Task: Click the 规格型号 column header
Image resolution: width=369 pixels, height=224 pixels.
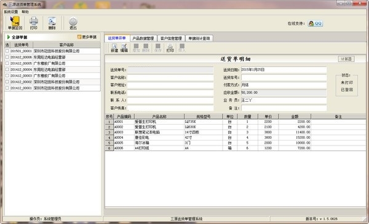Action: click(x=204, y=117)
